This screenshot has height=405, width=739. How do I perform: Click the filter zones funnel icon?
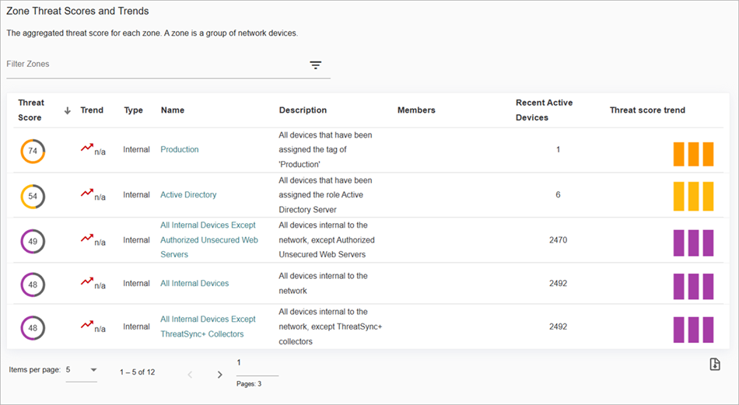315,65
